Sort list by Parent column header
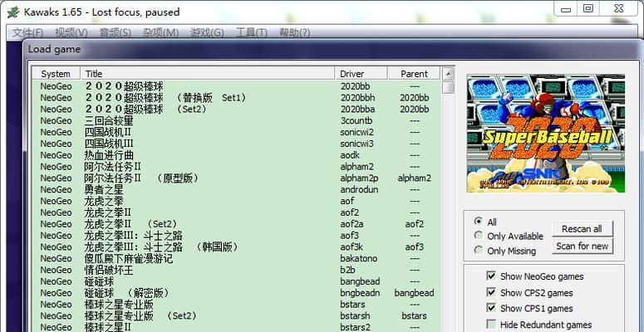The height and width of the screenshot is (332, 644). click(x=414, y=74)
